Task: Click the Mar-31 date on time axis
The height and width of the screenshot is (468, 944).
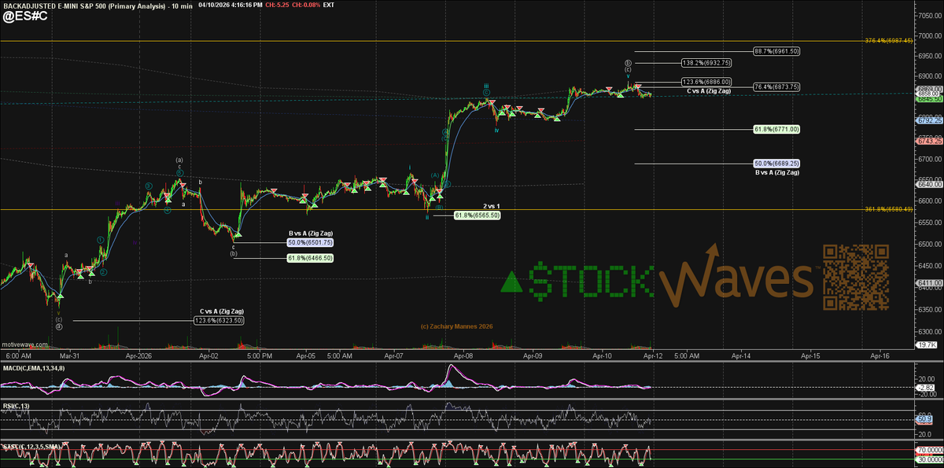Action: tap(71, 356)
